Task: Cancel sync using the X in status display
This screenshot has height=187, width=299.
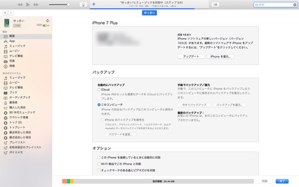Action: 93,4
